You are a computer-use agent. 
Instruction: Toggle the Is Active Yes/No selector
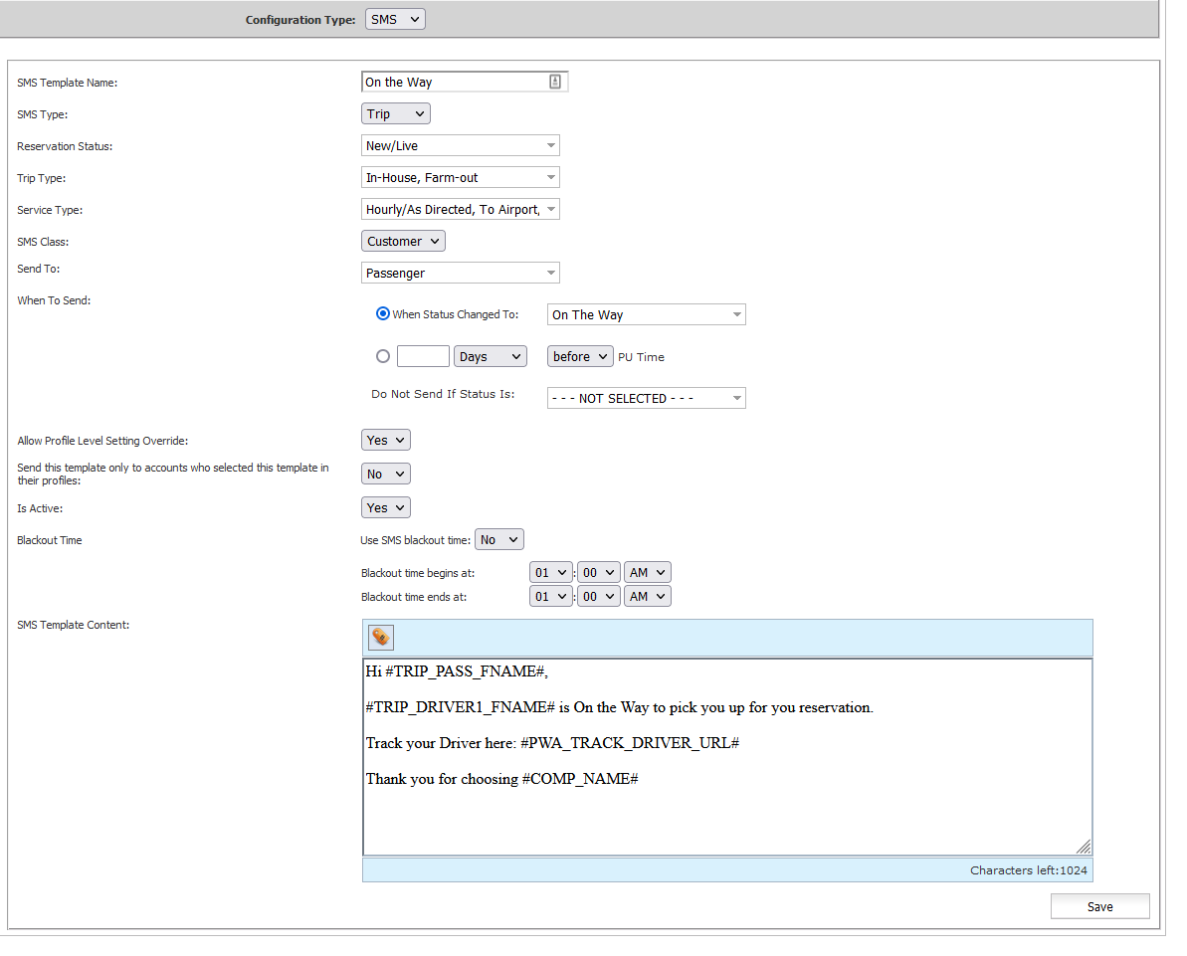tap(385, 507)
